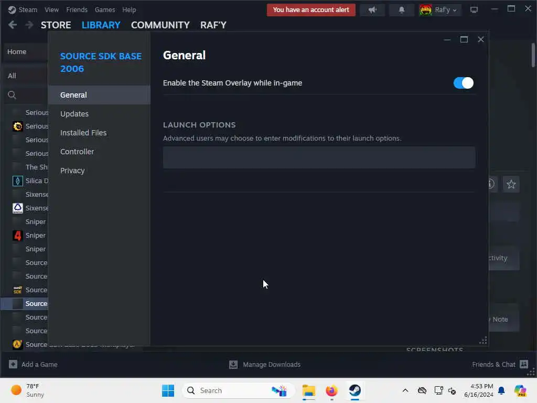
Task: Switch to the COMMUNITY tab
Action: coord(160,25)
